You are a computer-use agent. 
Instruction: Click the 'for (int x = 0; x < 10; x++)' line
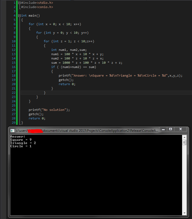coord(55,24)
